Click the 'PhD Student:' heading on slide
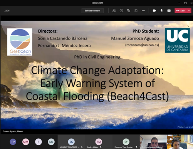Viewport: 193px width, 149px height. click(x=146, y=31)
